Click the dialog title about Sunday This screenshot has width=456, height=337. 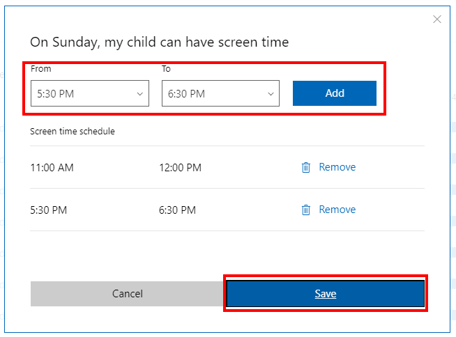(x=160, y=42)
